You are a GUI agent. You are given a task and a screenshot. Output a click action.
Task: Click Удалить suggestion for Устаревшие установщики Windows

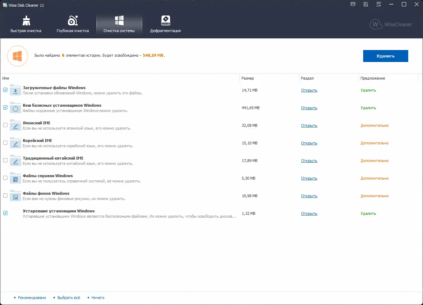click(x=368, y=213)
